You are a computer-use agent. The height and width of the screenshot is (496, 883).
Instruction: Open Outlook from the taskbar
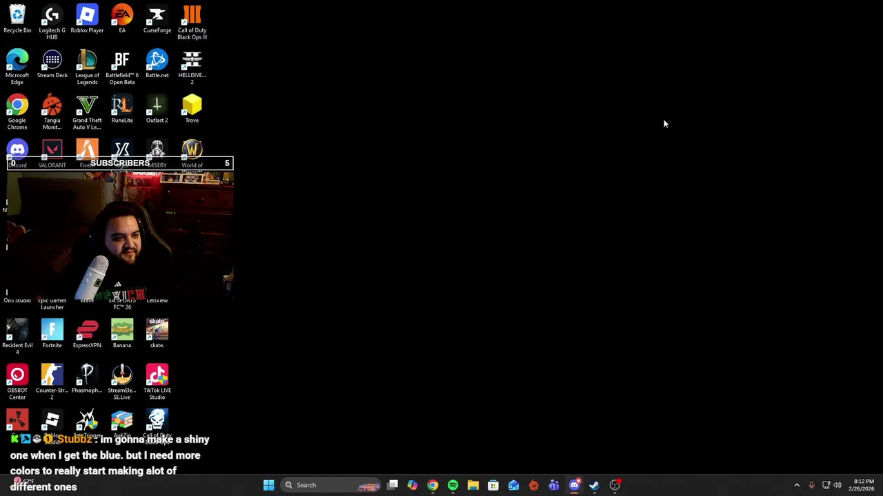pos(513,485)
